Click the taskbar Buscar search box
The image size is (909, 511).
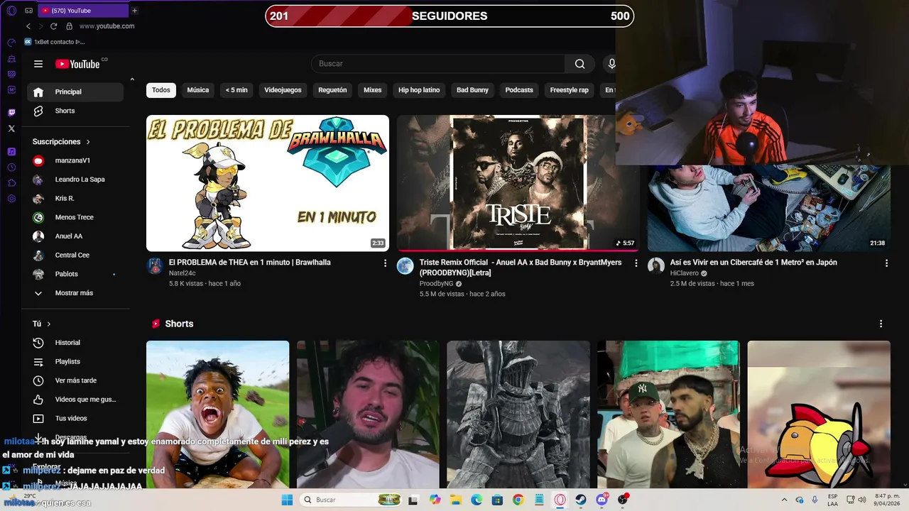[352, 500]
